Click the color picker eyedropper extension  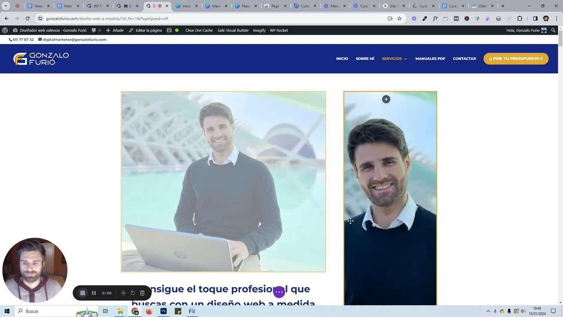pos(424,18)
